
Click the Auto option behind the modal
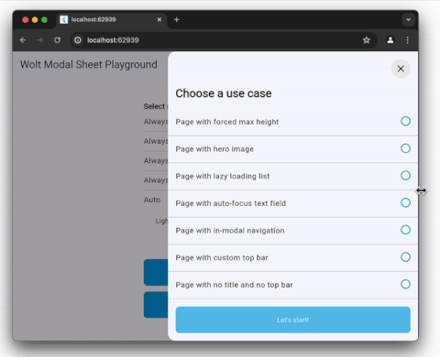[x=152, y=200]
